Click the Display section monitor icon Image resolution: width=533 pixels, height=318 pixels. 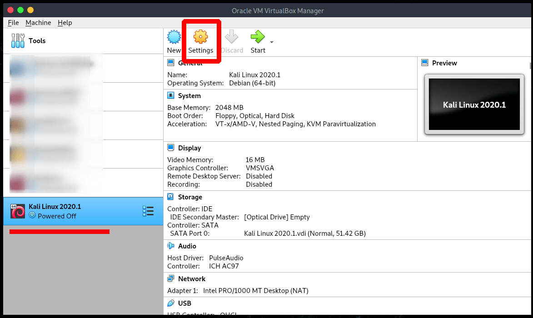[171, 148]
